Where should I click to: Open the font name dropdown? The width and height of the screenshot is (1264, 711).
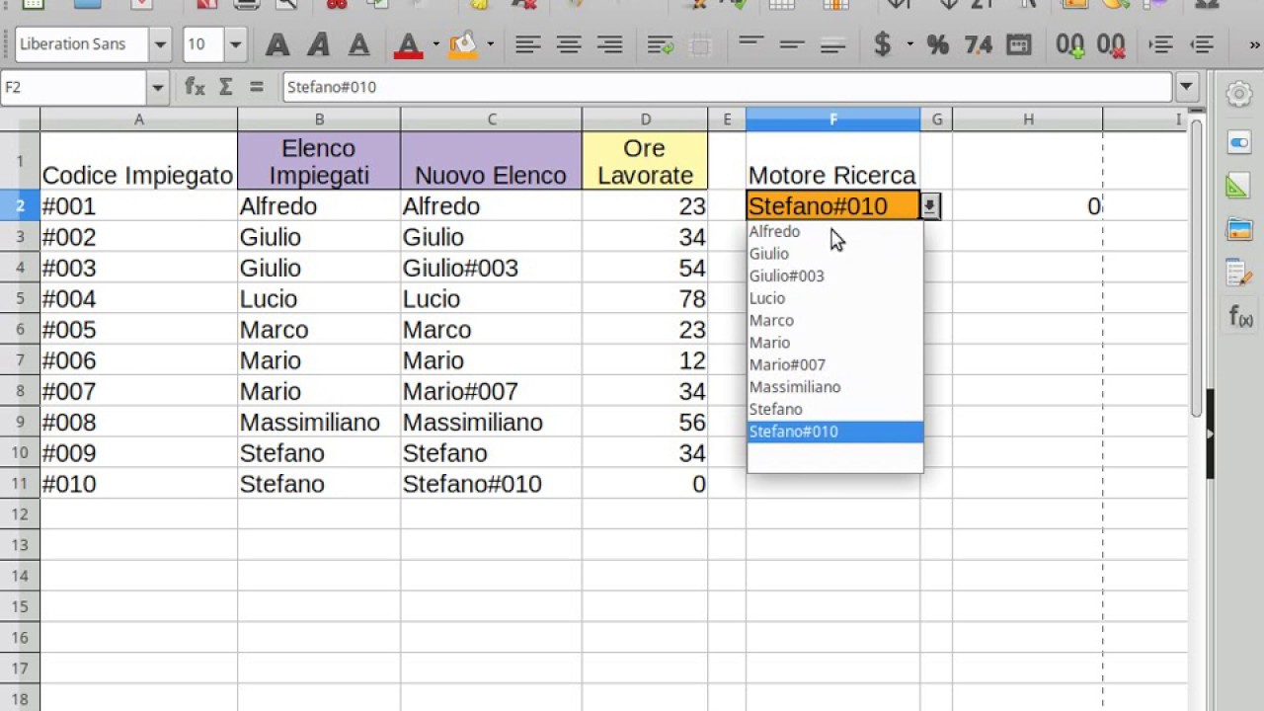click(161, 44)
